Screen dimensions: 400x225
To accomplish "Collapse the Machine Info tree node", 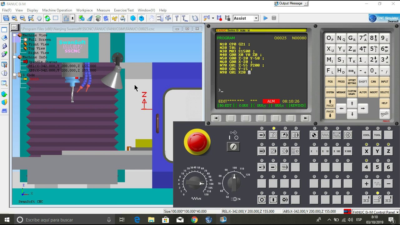I will coord(15,57).
